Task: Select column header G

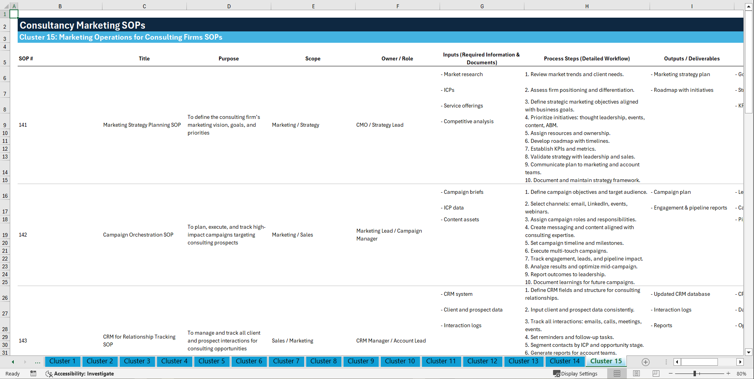Action: [x=482, y=6]
